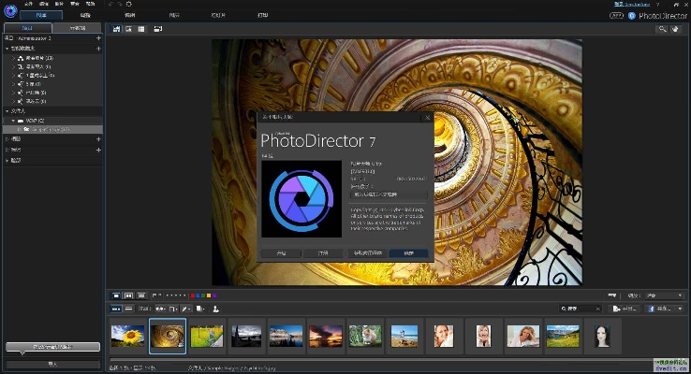691x374 pixels.
Task: Toggle the second thumbnail layout button in the bottom toolbar
Action: [128, 308]
